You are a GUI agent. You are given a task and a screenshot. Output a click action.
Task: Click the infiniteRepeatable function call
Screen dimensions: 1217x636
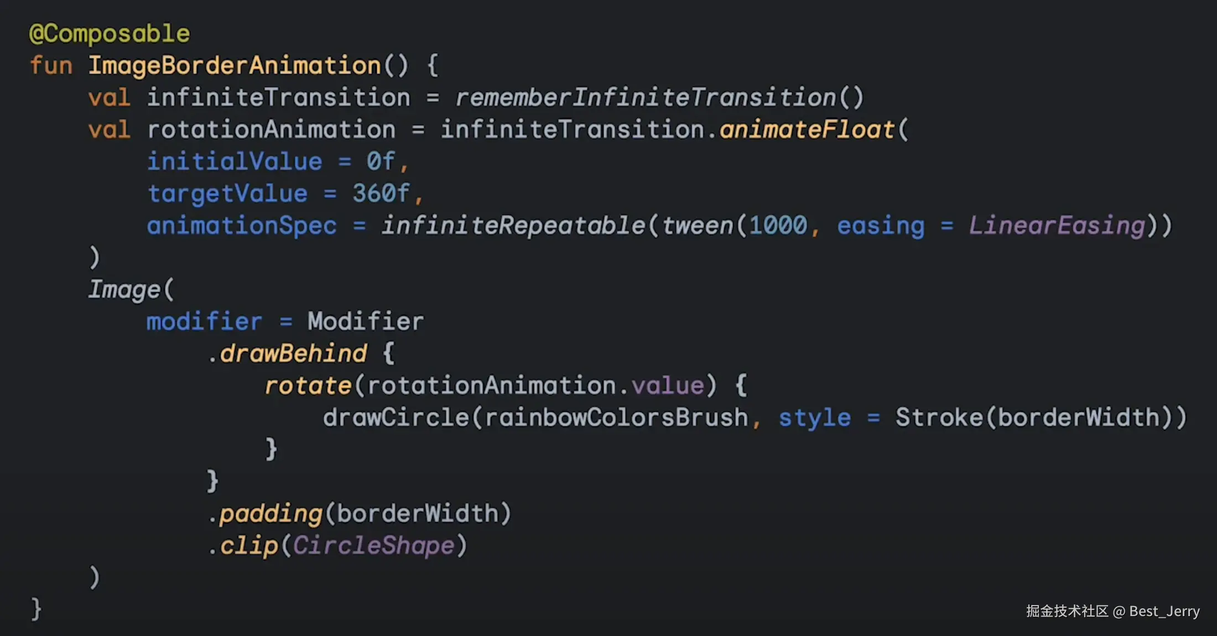tap(513, 226)
